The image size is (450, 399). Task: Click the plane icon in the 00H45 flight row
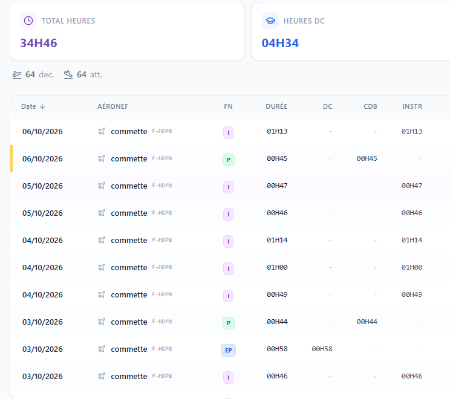102,158
